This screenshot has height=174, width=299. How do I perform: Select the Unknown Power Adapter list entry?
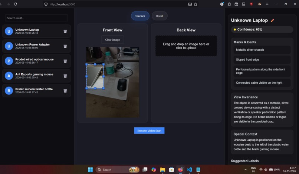[x=36, y=46]
